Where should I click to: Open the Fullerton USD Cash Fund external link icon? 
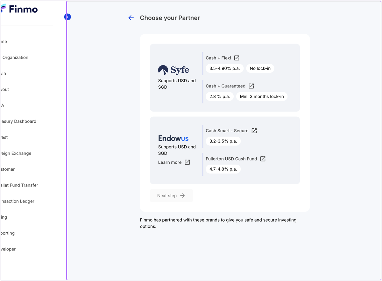[x=263, y=159]
